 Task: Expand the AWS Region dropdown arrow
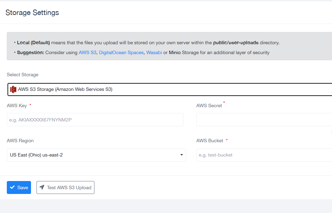(x=181, y=155)
